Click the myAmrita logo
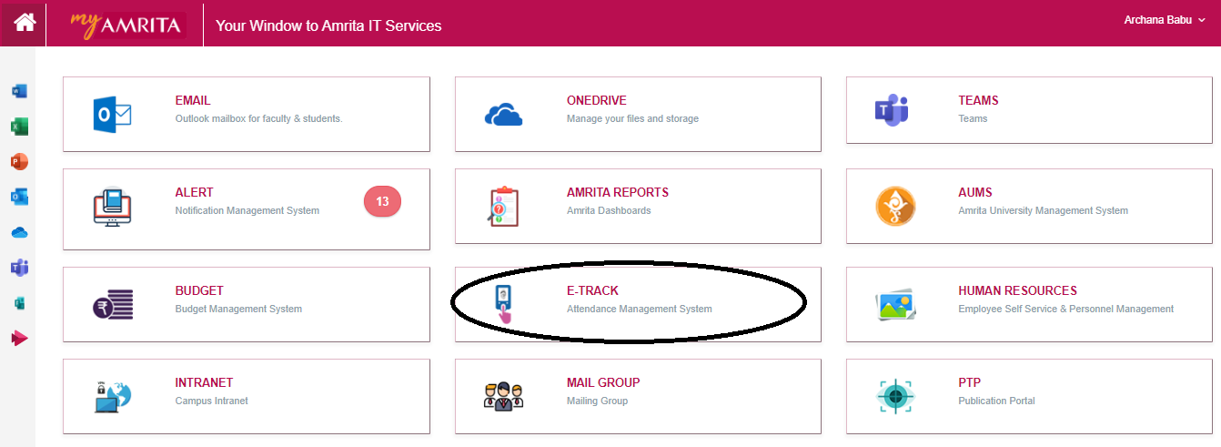This screenshot has height=447, width=1221. click(127, 24)
